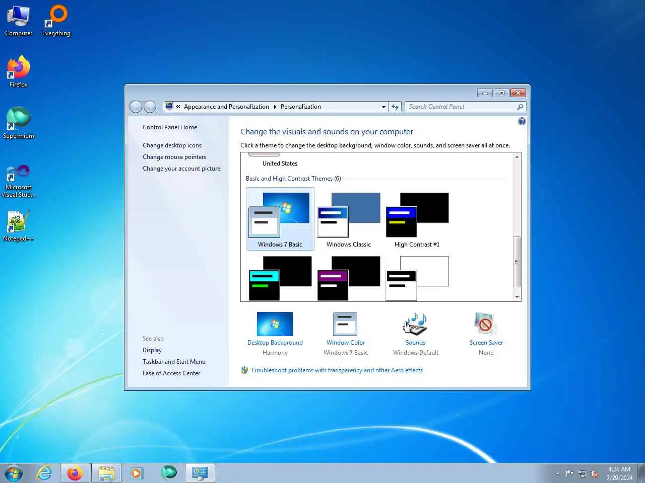This screenshot has width=645, height=483.
Task: Open the Display link under See also
Action: click(152, 350)
